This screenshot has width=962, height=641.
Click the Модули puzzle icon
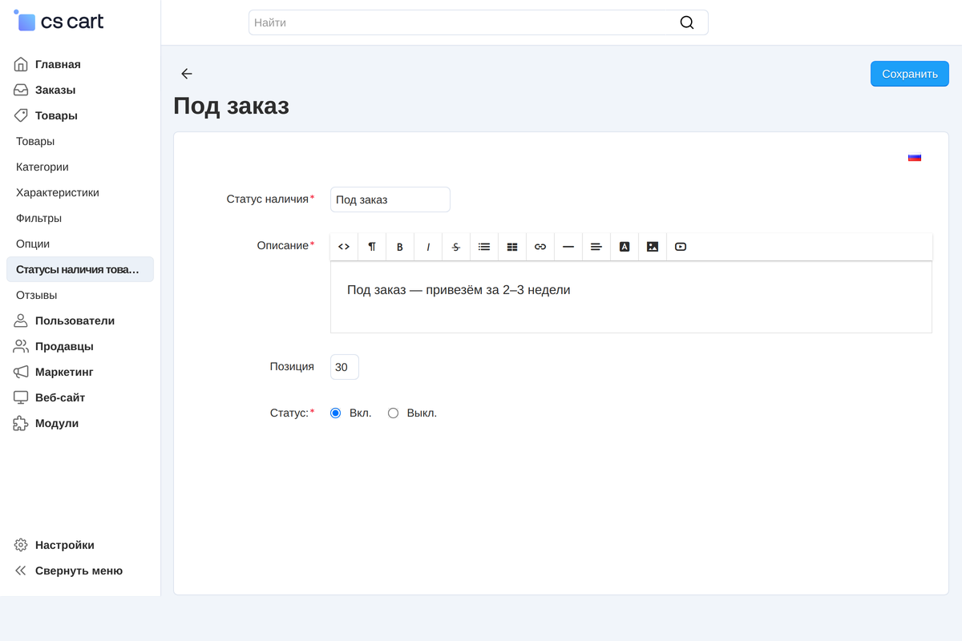click(x=21, y=423)
